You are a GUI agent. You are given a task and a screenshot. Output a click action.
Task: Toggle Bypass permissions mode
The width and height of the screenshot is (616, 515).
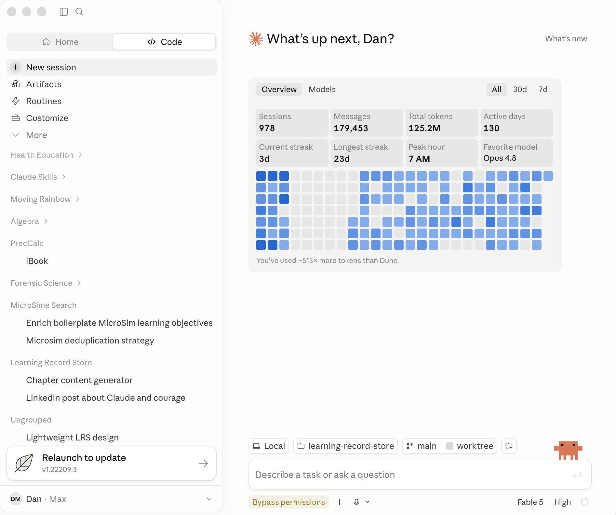click(289, 502)
